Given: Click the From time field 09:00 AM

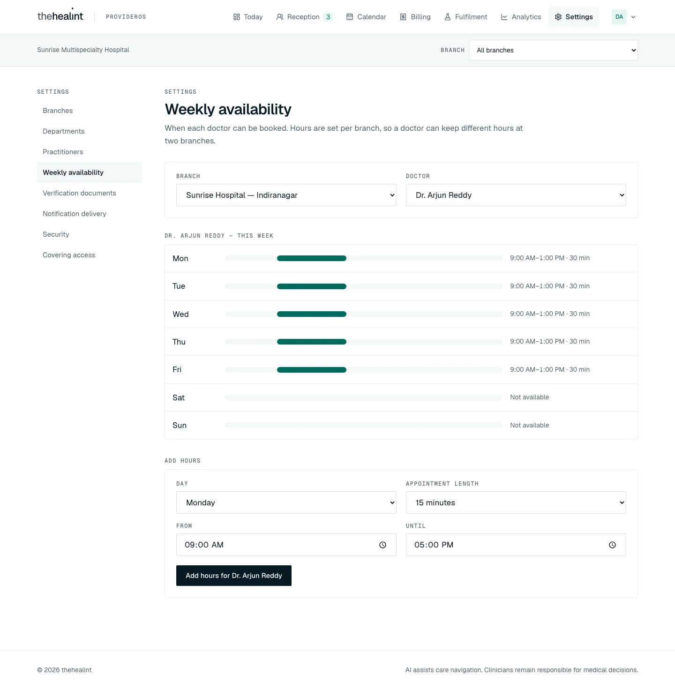Looking at the screenshot, I should click(x=286, y=545).
